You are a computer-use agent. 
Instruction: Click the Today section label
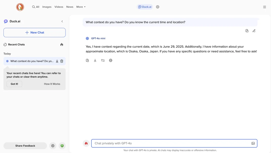pyautogui.click(x=7, y=54)
